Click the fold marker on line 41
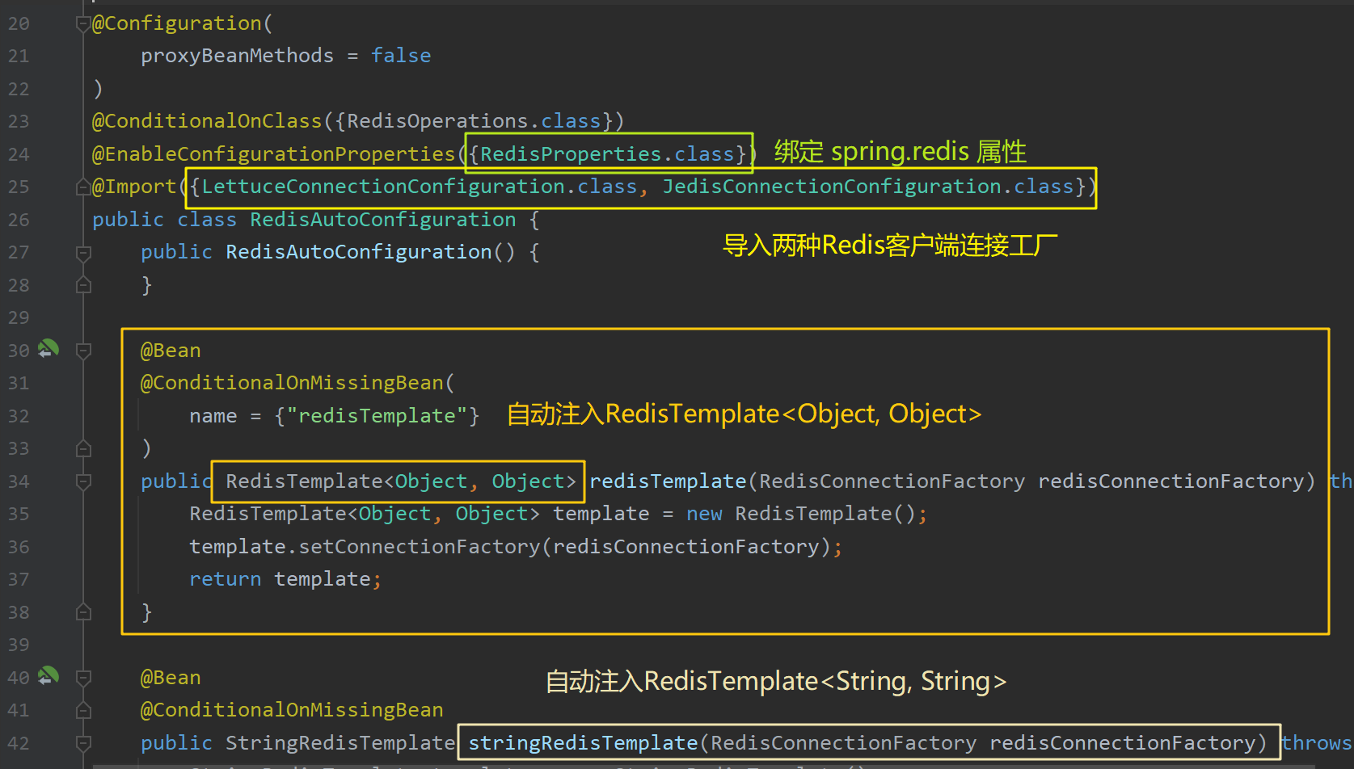The image size is (1354, 769). click(82, 710)
